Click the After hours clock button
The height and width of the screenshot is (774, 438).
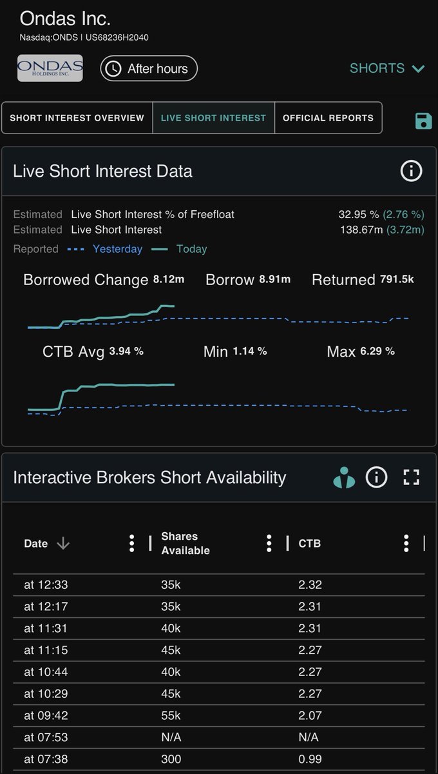tap(149, 68)
